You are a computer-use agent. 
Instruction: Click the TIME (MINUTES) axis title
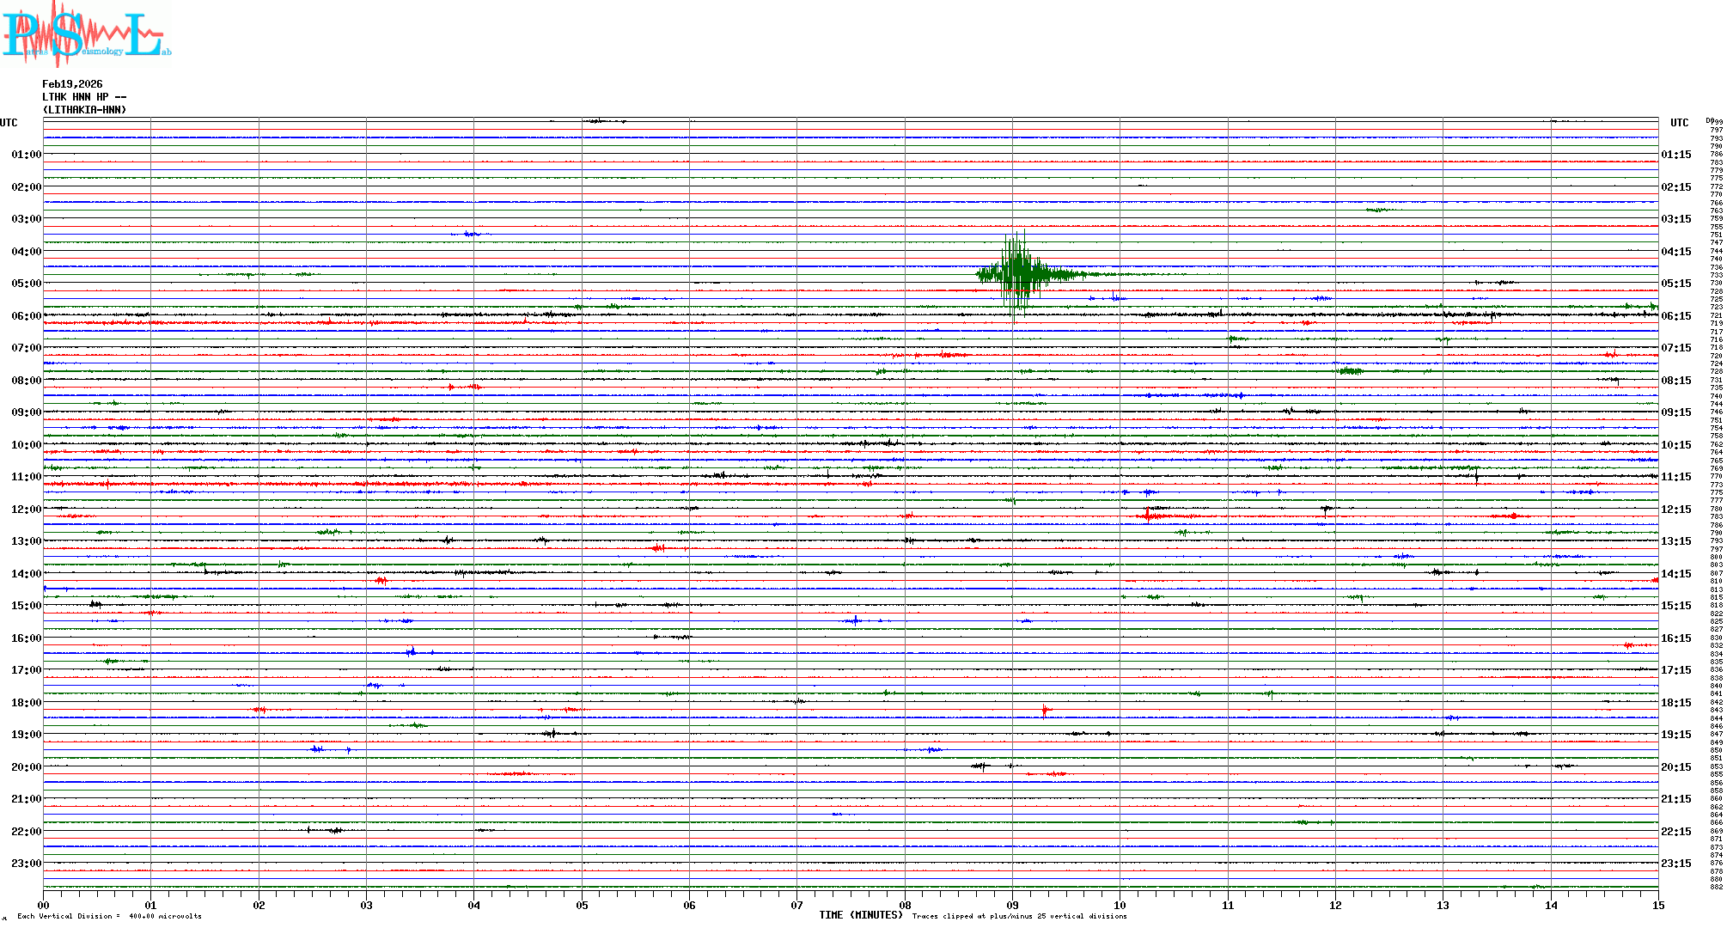pyautogui.click(x=860, y=915)
